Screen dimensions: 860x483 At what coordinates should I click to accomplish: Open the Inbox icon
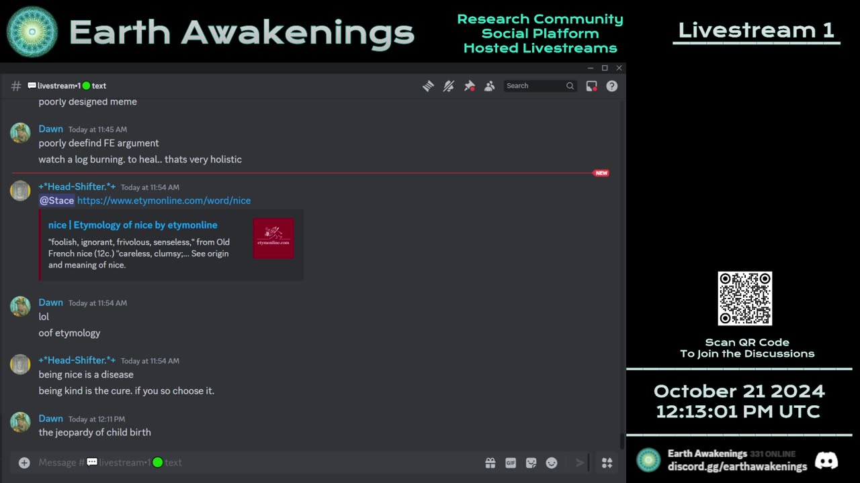(x=591, y=86)
